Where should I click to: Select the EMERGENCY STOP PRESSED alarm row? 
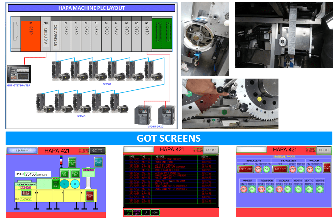(171, 159)
